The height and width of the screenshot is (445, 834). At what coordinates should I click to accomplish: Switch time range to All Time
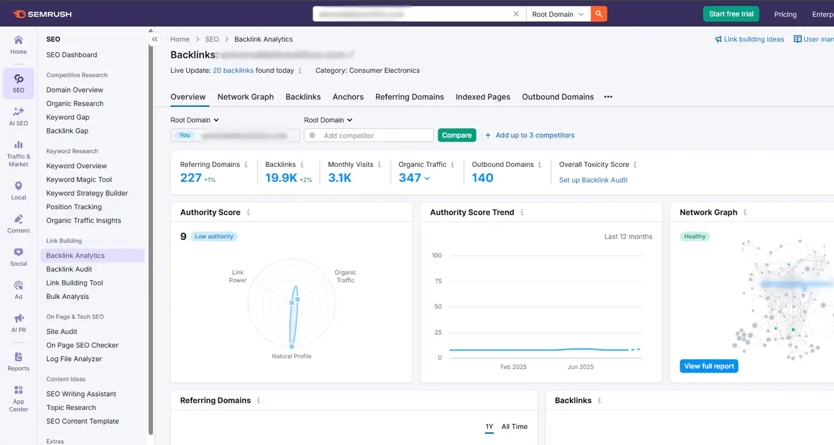pyautogui.click(x=514, y=427)
